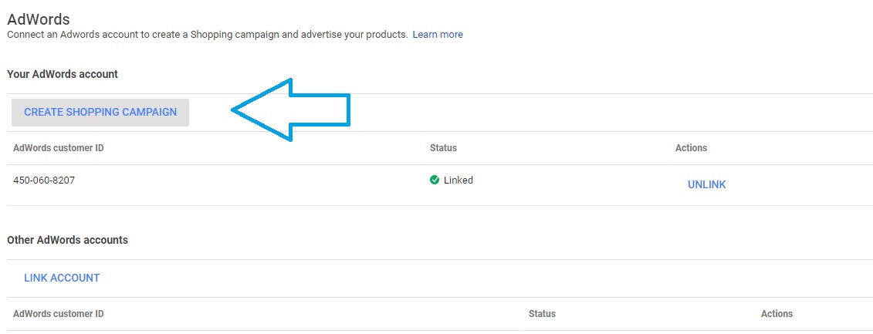Click the Connect an Adwords account description text
873x334 pixels.
(x=207, y=35)
